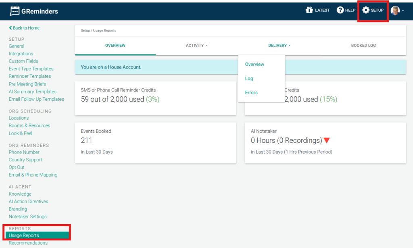The image size is (413, 248).
Task: Click the Help question mark icon
Action: (x=340, y=10)
